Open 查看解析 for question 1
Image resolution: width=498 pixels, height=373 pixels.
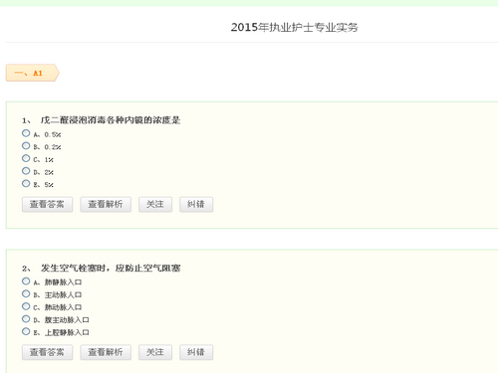click(x=106, y=204)
